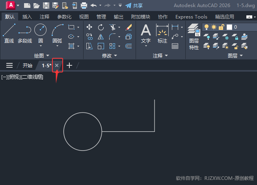Viewport: 257px width, 185px height.
Task: Activate the Copy modify tool
Action: point(89,37)
